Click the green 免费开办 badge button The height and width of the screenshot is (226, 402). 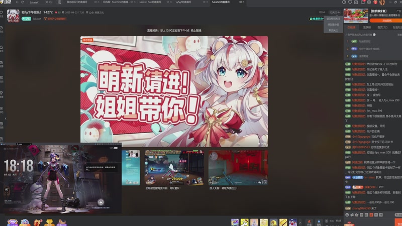[x=316, y=19]
